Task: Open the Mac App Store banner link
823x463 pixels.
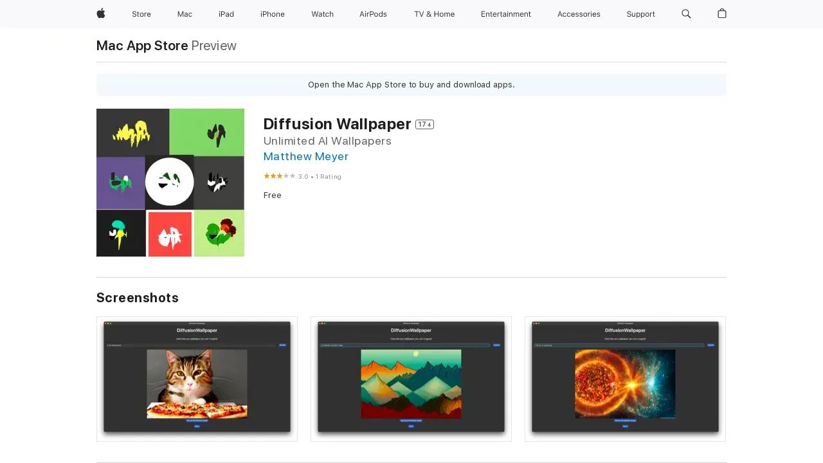Action: pyautogui.click(x=411, y=84)
